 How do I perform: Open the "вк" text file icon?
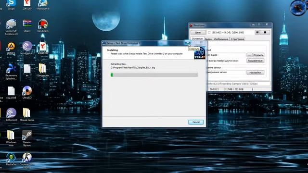tap(27, 70)
